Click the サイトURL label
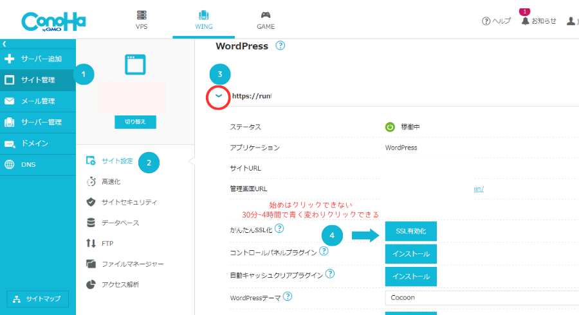 click(245, 168)
